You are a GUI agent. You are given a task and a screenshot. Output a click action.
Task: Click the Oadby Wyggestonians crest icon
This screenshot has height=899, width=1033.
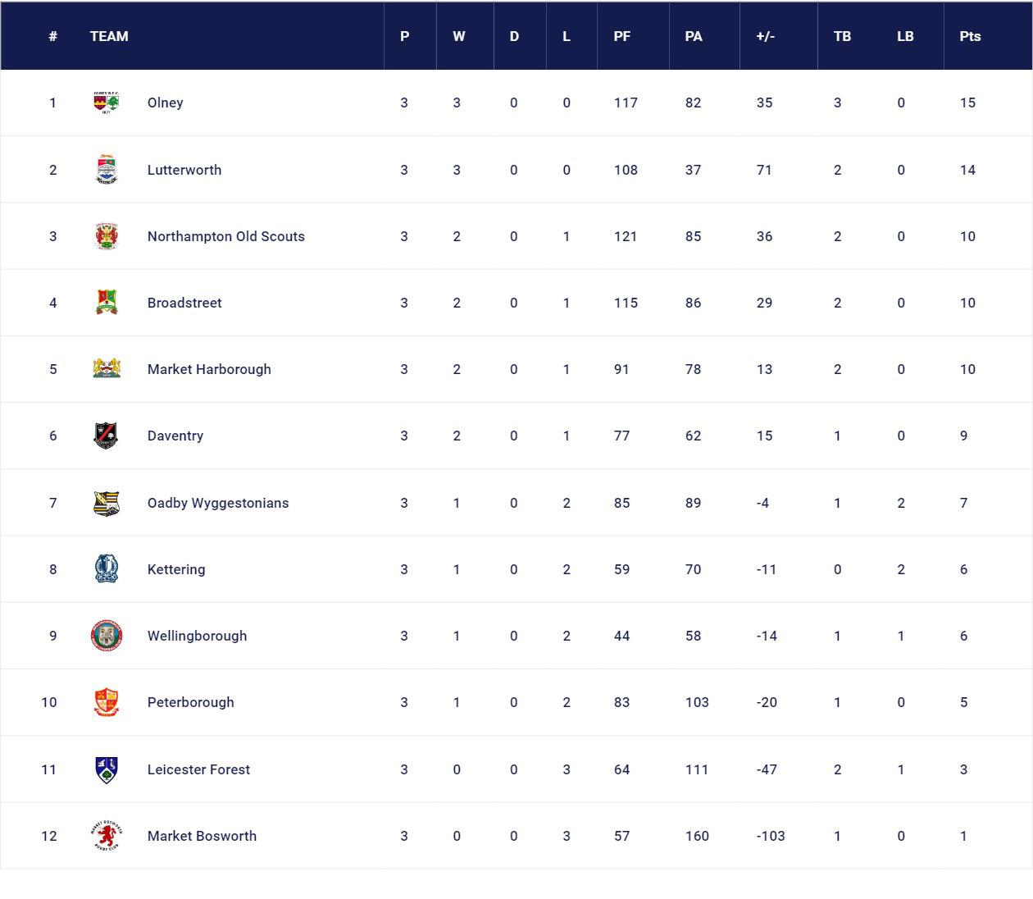(x=107, y=503)
